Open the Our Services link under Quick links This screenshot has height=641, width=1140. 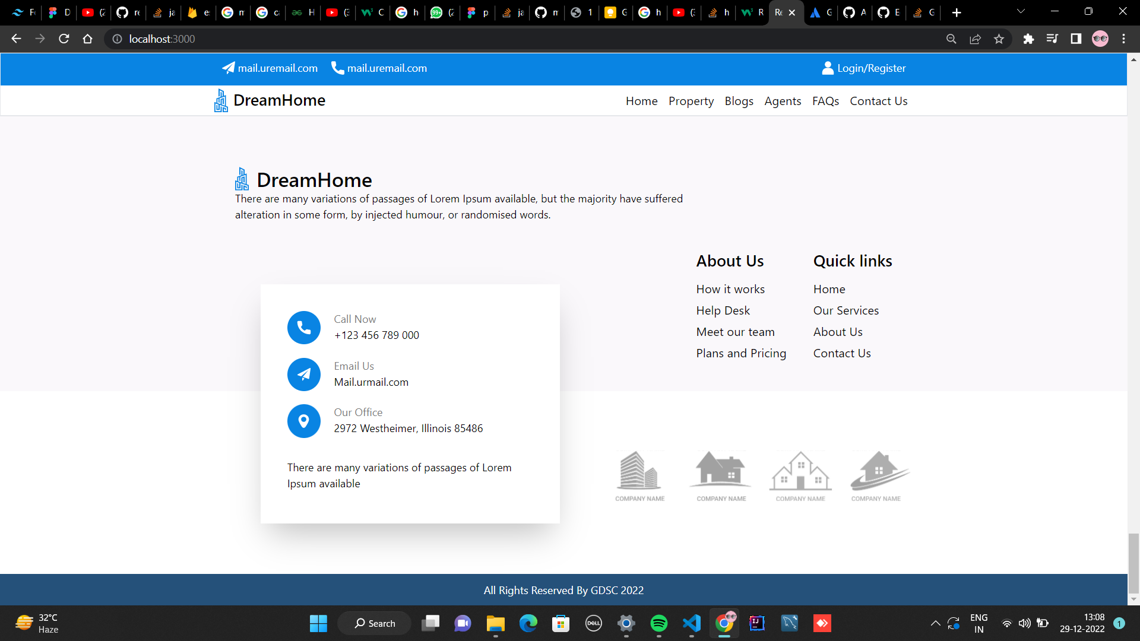(x=845, y=310)
